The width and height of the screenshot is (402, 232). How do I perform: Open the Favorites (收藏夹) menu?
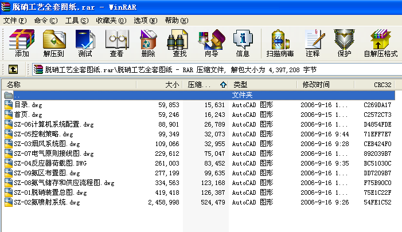tap(111, 21)
